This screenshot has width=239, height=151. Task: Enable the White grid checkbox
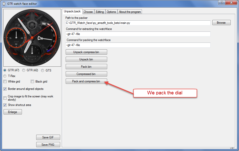tap(5, 82)
